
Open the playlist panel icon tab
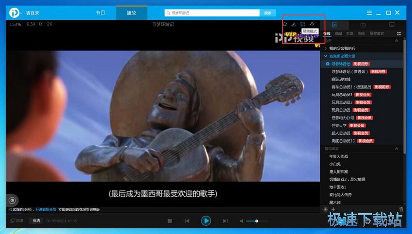click(x=334, y=25)
